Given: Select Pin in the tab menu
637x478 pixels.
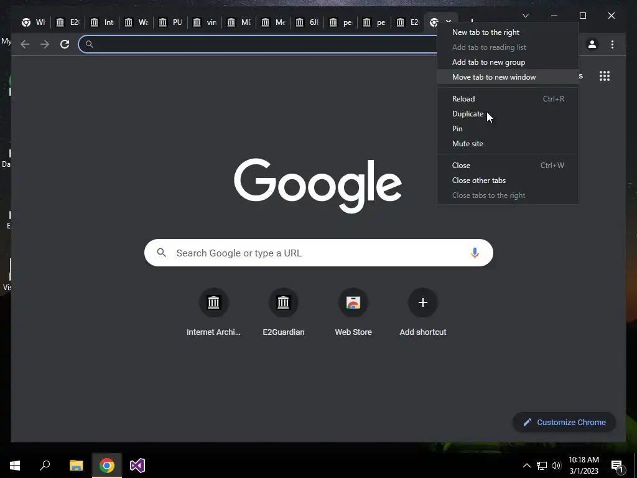Looking at the screenshot, I should pos(508,128).
